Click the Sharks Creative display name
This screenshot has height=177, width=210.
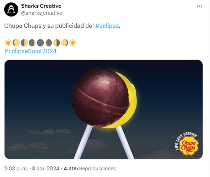(41, 5)
